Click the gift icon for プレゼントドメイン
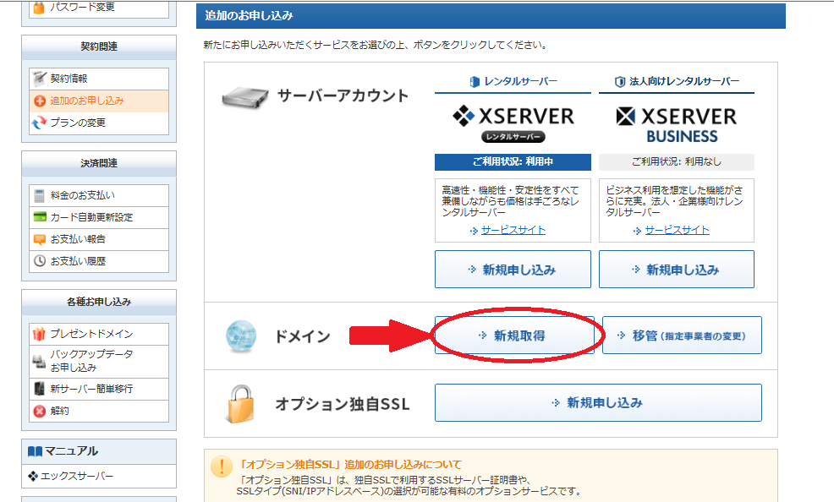The height and width of the screenshot is (502, 834). coord(39,334)
